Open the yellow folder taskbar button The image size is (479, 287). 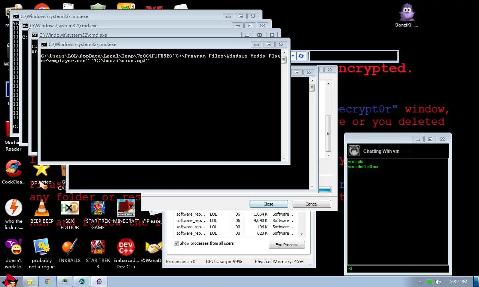[30, 281]
